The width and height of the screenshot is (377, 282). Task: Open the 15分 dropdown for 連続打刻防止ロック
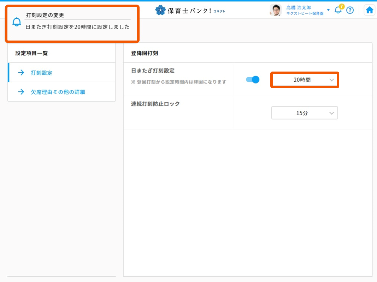(x=304, y=113)
